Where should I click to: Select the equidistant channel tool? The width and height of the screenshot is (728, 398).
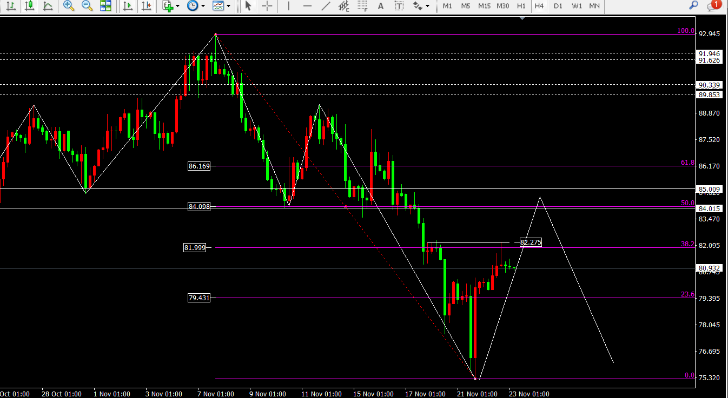[344, 6]
